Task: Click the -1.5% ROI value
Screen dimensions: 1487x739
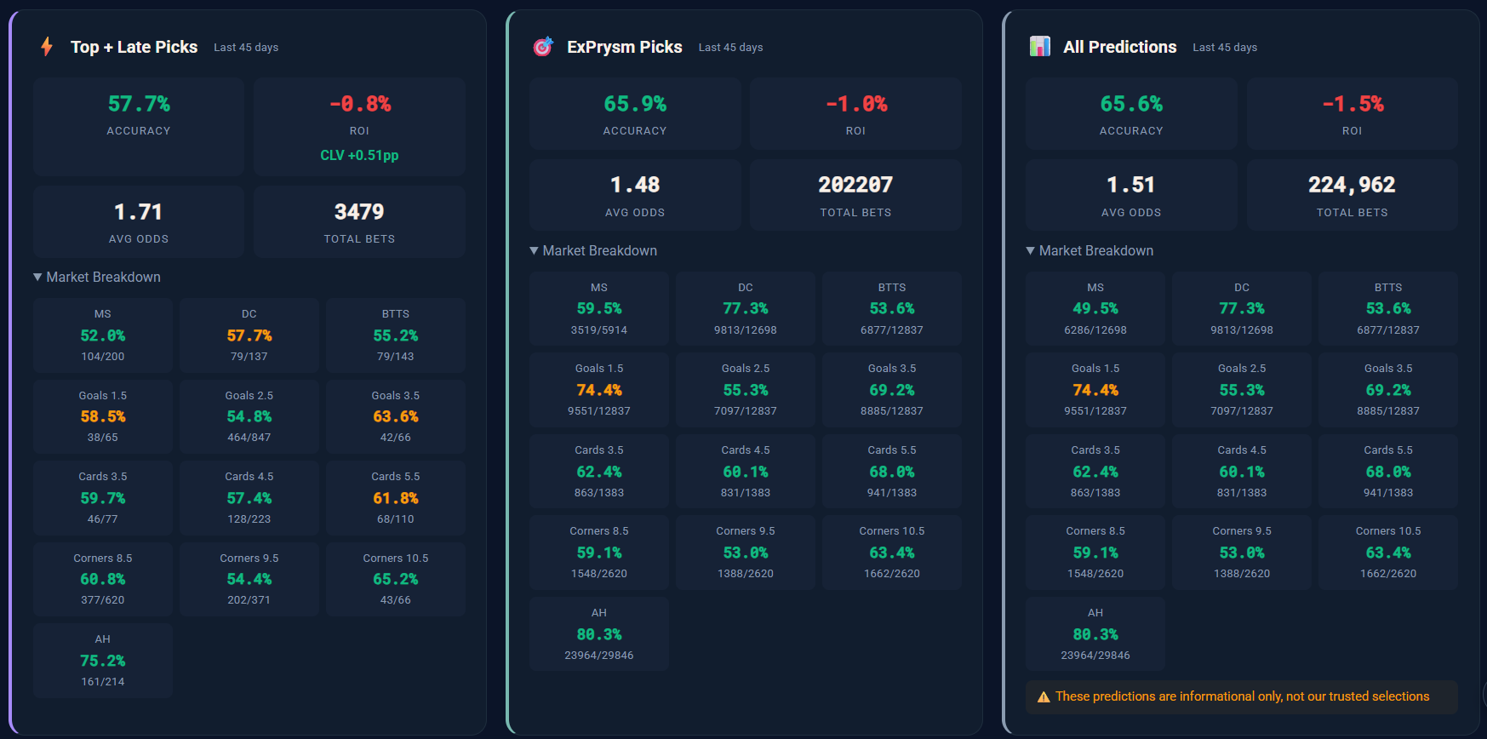Action: click(x=1353, y=104)
